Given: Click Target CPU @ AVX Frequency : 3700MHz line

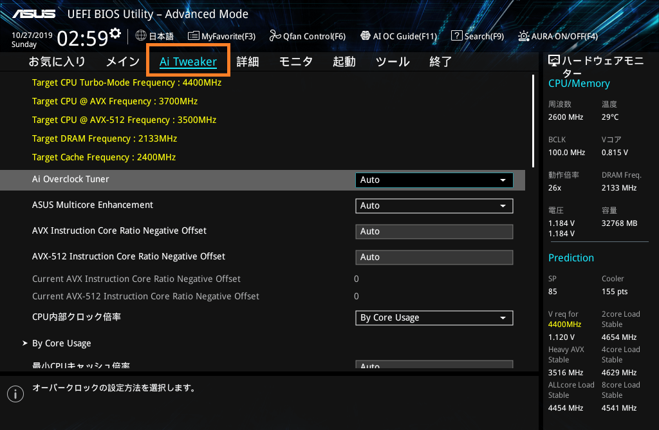Looking at the screenshot, I should [115, 101].
